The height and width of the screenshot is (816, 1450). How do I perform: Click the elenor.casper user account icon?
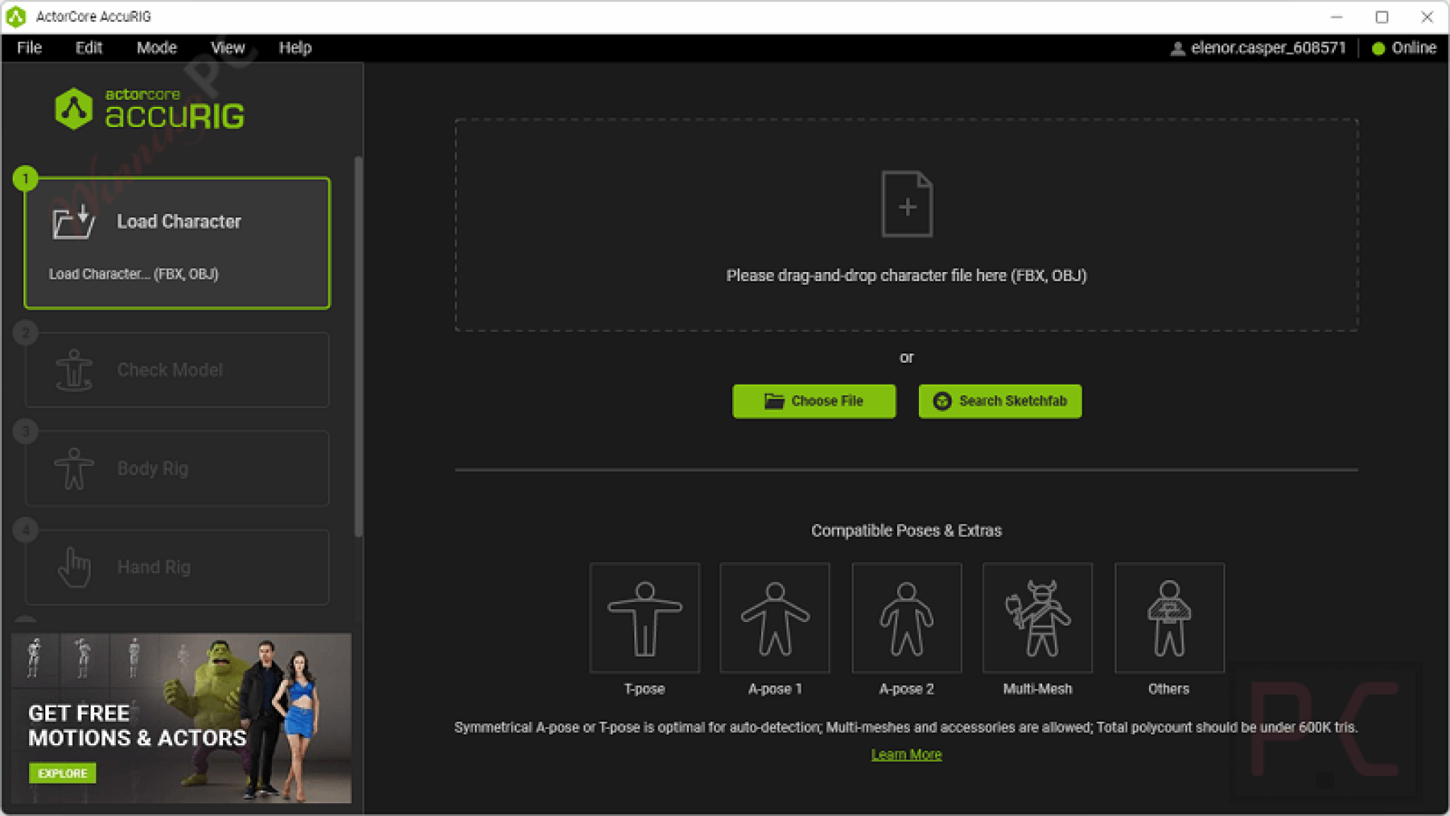(x=1177, y=47)
